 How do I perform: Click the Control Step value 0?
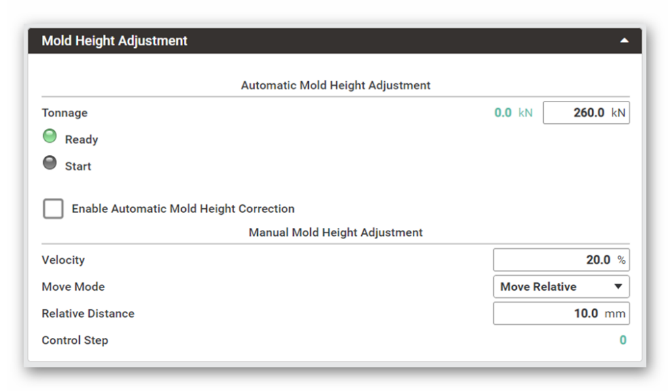pyautogui.click(x=623, y=340)
